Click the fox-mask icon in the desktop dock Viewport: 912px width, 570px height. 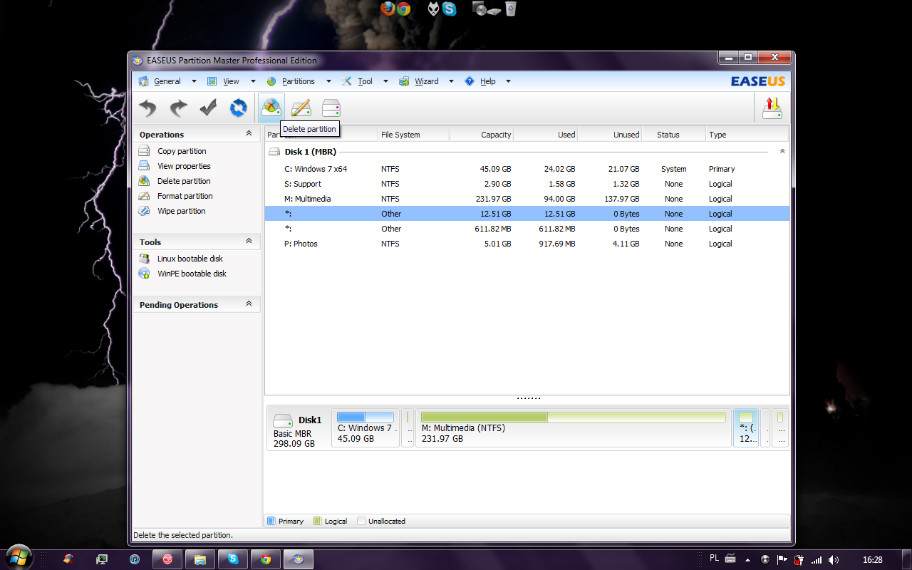pyautogui.click(x=433, y=9)
